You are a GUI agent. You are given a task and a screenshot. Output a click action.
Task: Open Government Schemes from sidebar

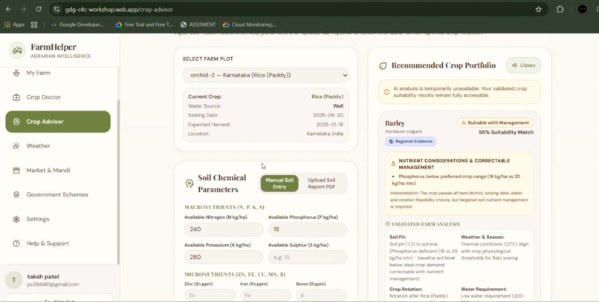pos(58,195)
